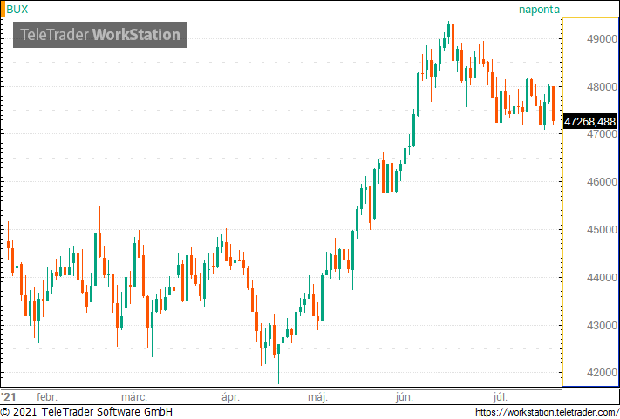The width and height of the screenshot is (620, 419).
Task: Click the 'márc.' date axis label
Action: point(134,397)
